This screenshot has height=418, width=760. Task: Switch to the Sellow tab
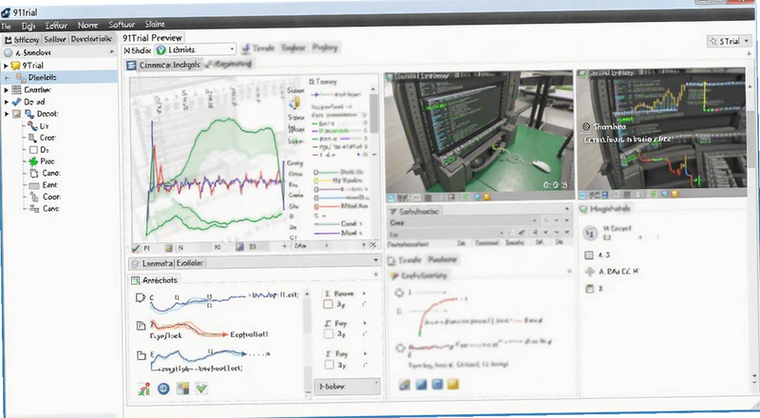tap(55, 39)
